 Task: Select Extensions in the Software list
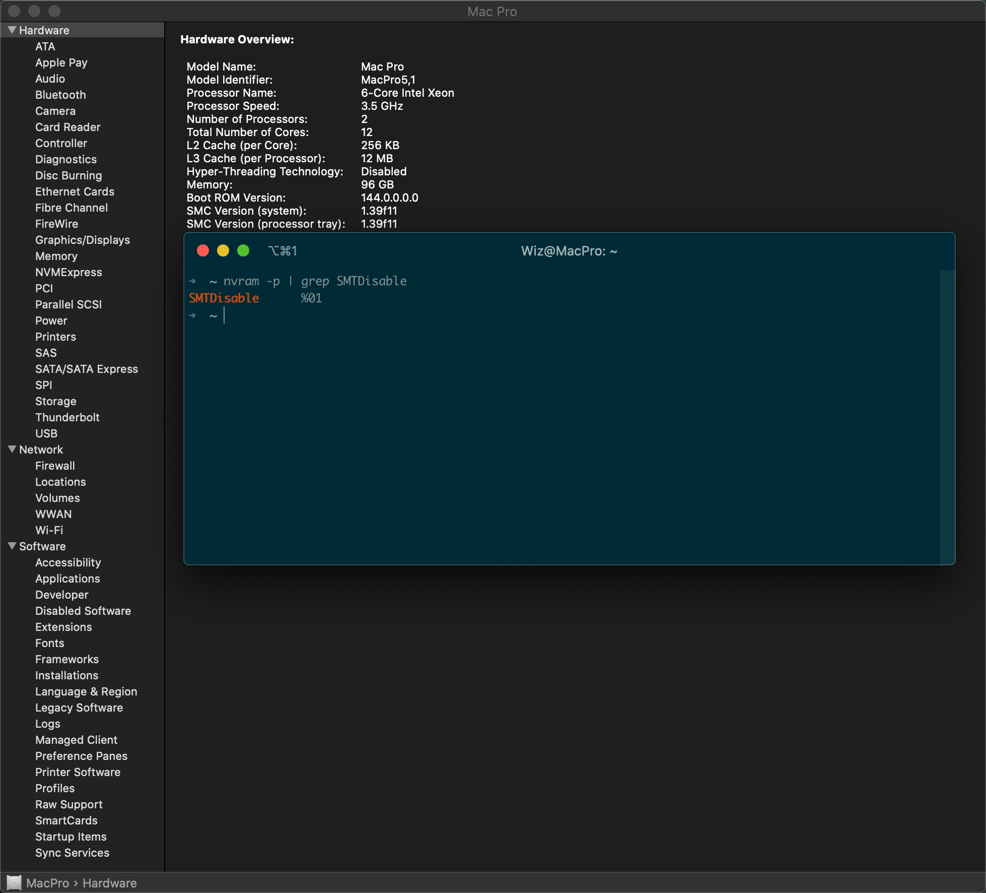(x=63, y=627)
